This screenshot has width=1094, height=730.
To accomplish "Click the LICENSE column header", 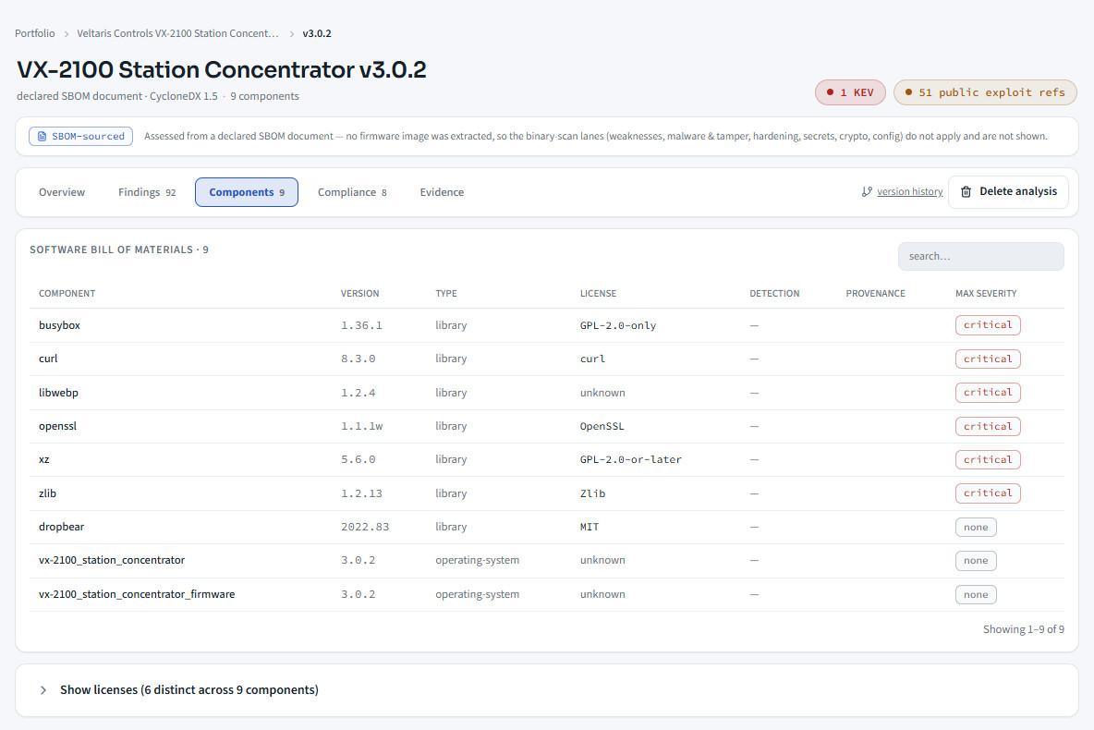I will pyautogui.click(x=599, y=294).
